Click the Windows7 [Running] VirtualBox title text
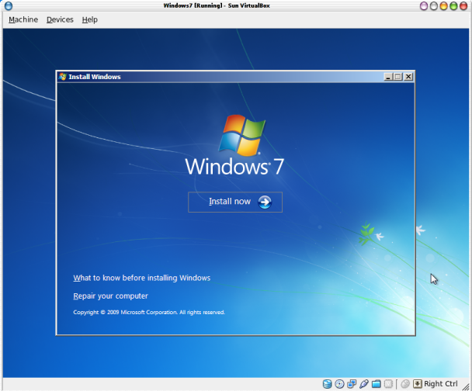The image size is (472, 391). coord(217,5)
